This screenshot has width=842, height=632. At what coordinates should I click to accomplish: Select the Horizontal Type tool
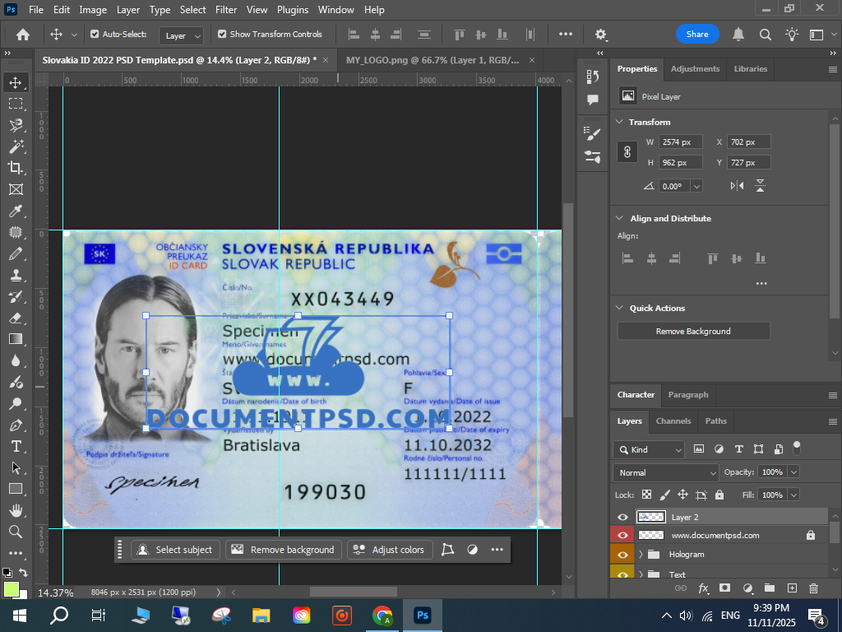(x=16, y=446)
